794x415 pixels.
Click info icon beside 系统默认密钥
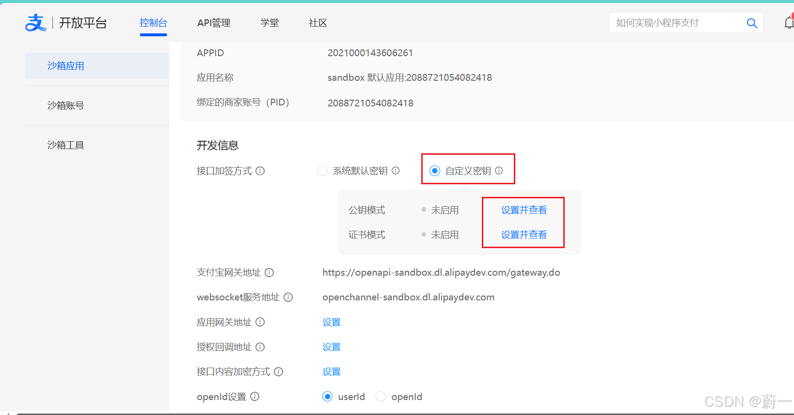(x=396, y=171)
